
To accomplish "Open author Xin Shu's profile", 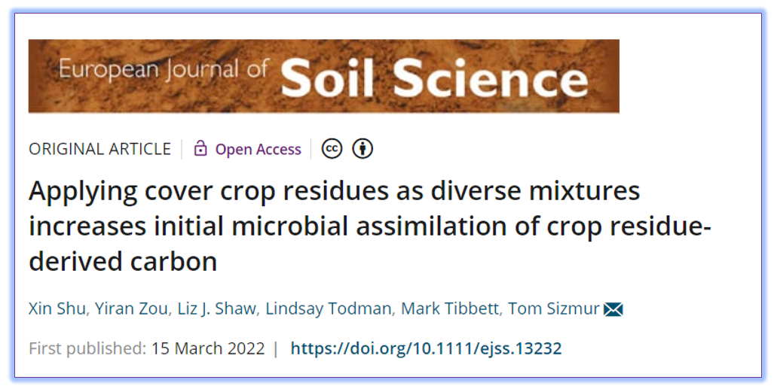I will [57, 308].
